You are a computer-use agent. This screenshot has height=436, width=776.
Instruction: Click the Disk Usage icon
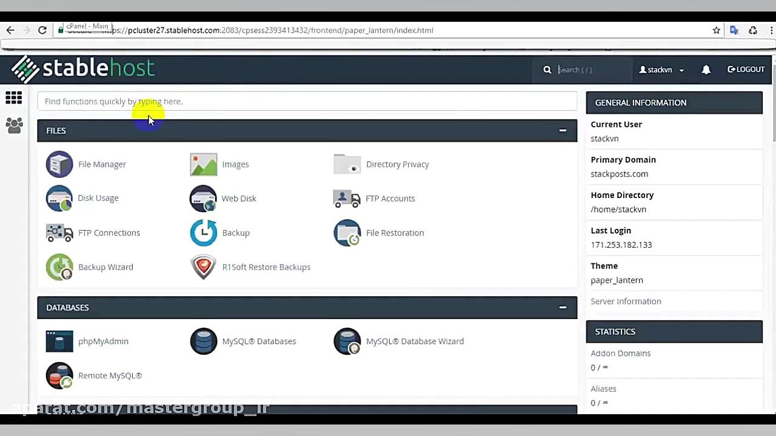59,198
